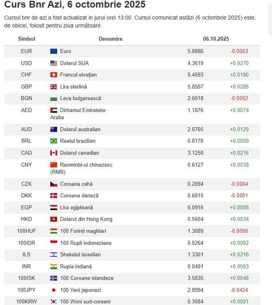Click the Canadian flag icon
Screen dimensions: 272x305
[54, 153]
